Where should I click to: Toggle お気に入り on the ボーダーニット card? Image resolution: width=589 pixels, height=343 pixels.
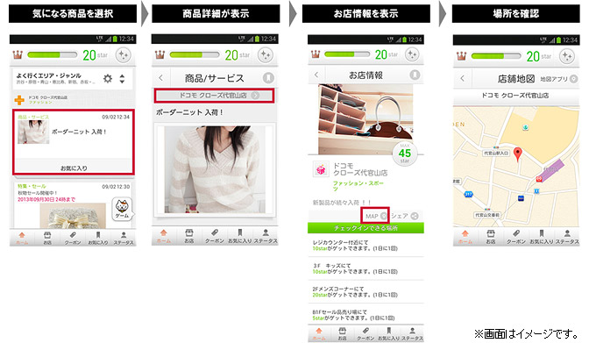pos(74,168)
